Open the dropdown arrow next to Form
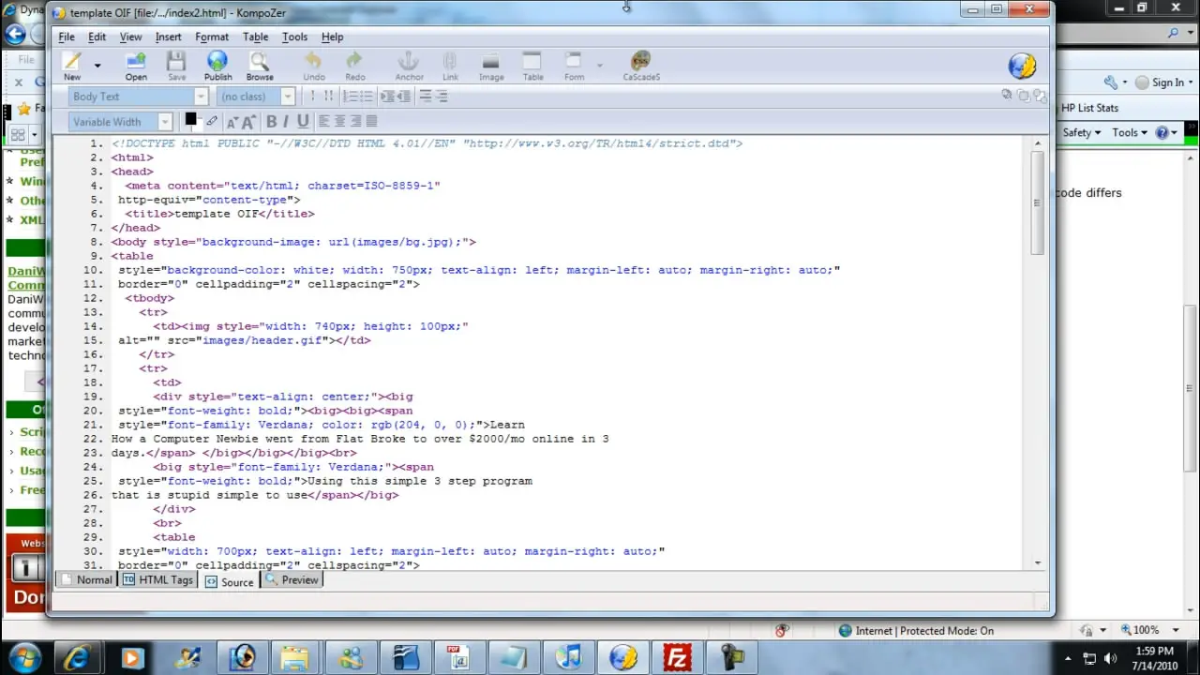1200x675 pixels. point(600,66)
